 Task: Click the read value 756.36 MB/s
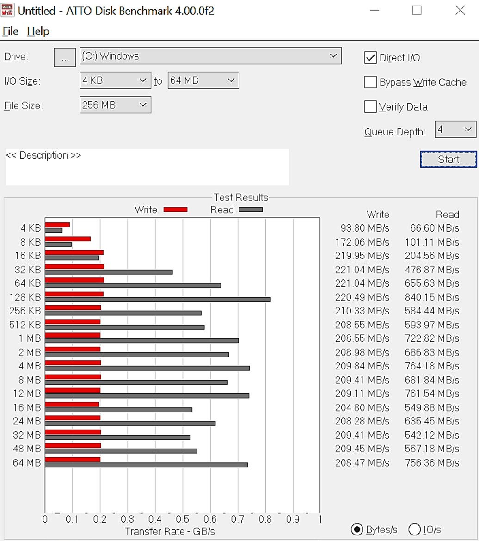[x=432, y=463]
